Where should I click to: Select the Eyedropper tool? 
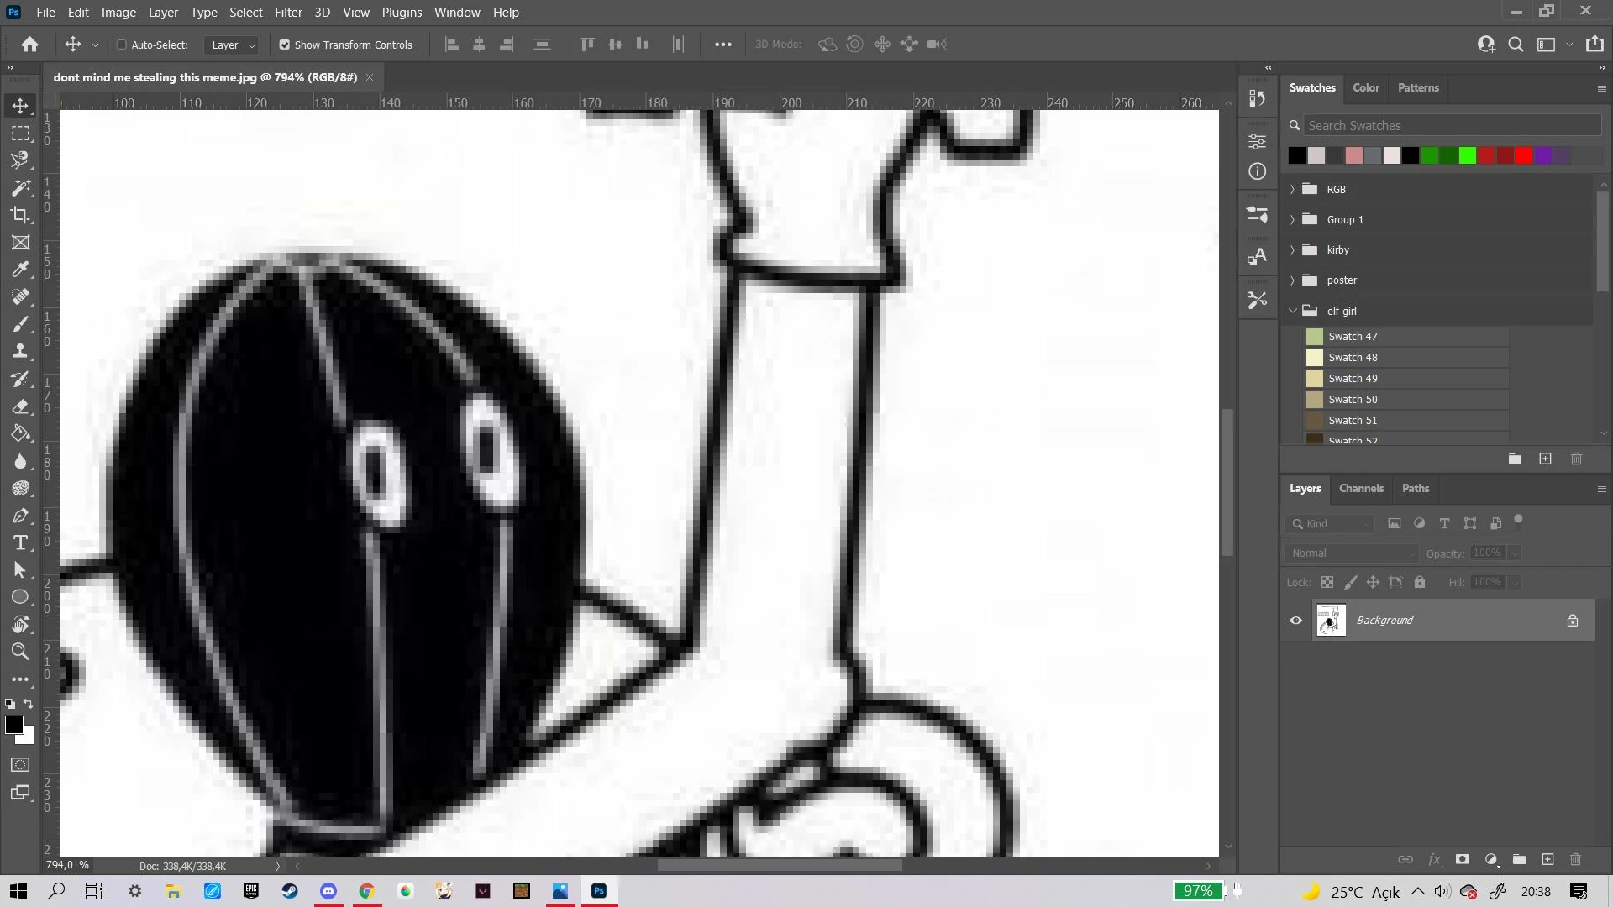20,270
